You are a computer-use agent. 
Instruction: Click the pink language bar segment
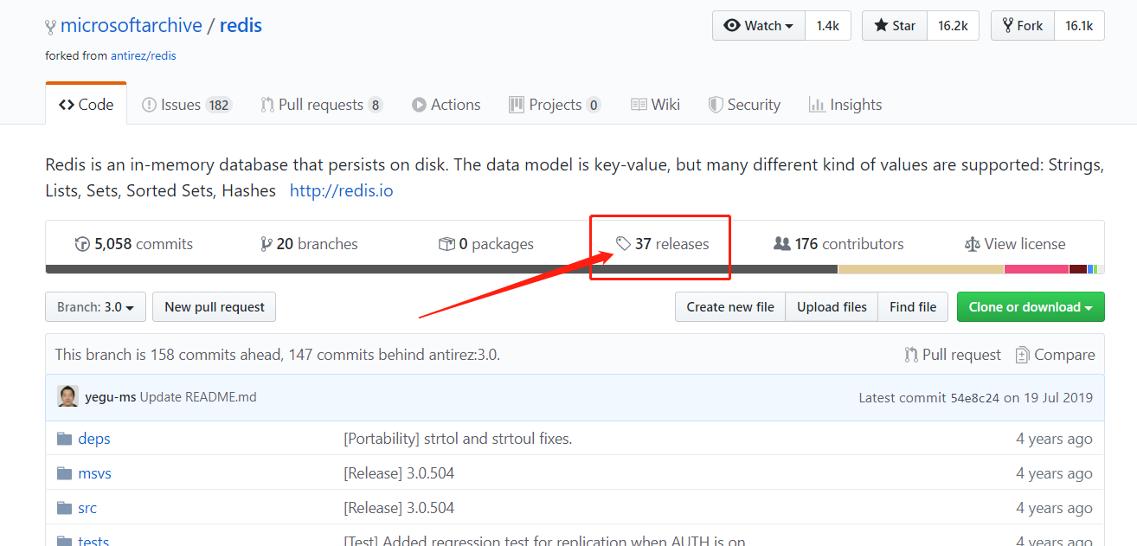point(1037,269)
